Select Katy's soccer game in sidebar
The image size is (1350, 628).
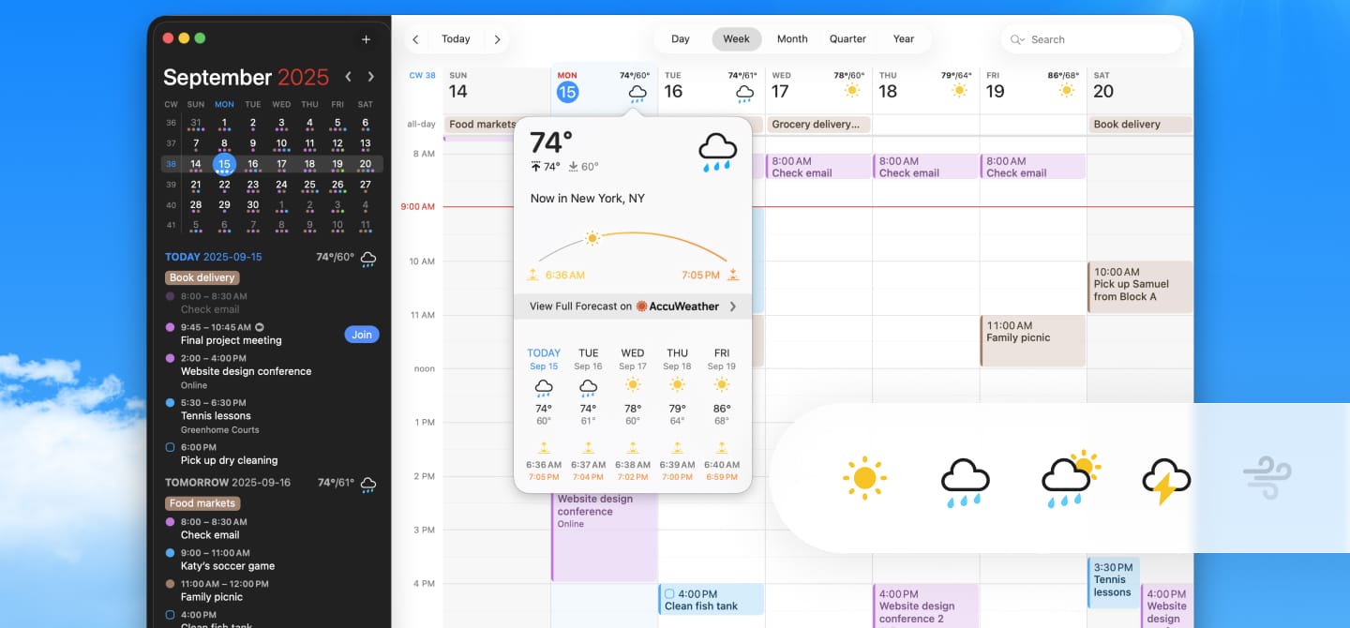[228, 560]
